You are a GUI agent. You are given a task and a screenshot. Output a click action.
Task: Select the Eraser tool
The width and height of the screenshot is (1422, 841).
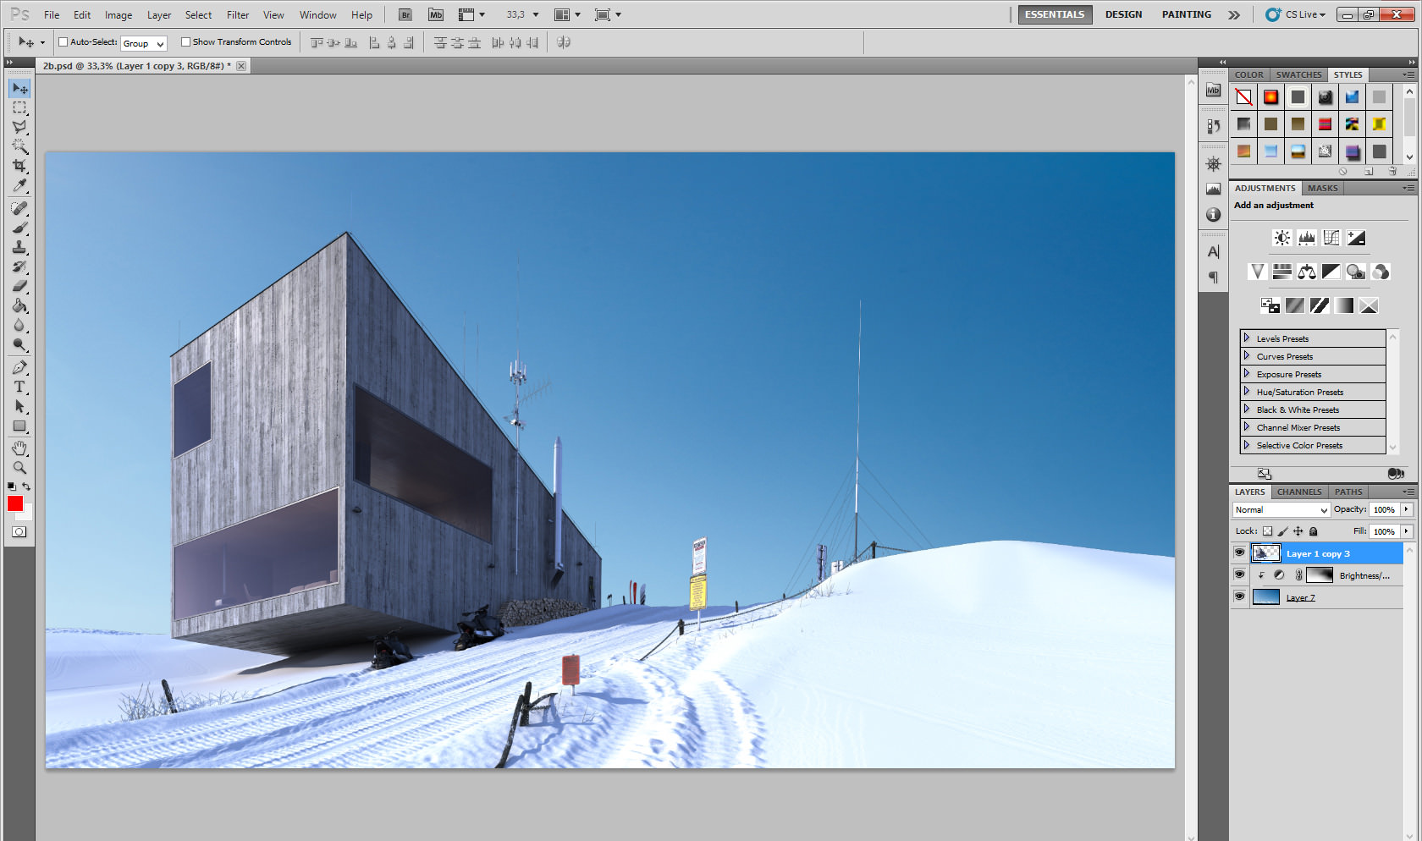[19, 286]
